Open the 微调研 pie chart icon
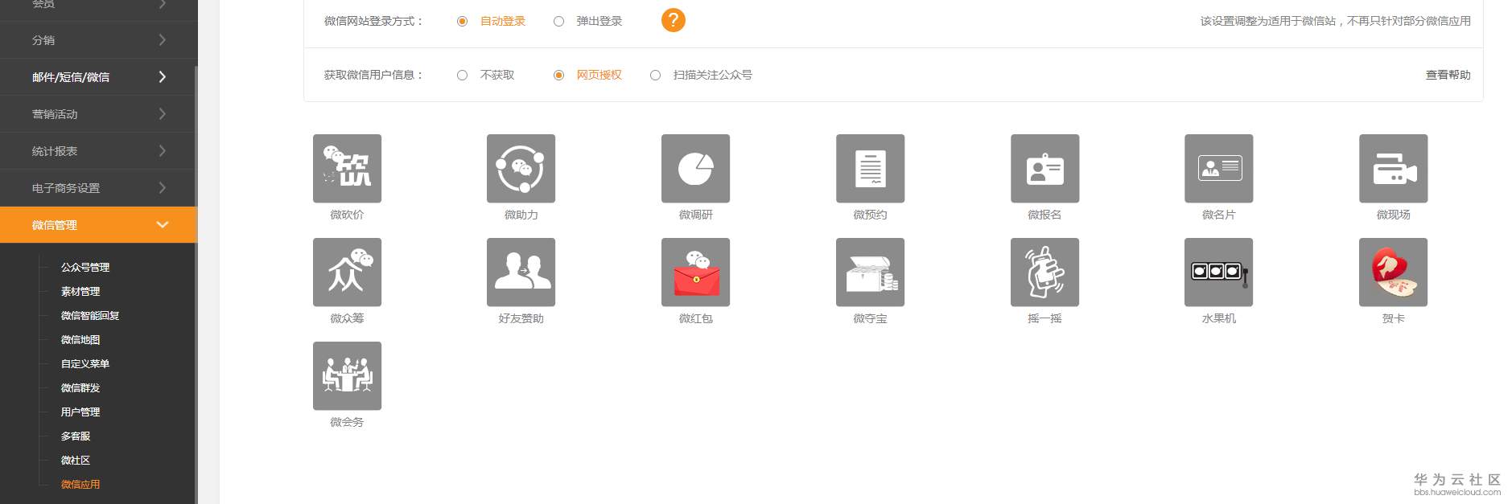Viewport: 1512px width, 504px height. click(x=695, y=168)
